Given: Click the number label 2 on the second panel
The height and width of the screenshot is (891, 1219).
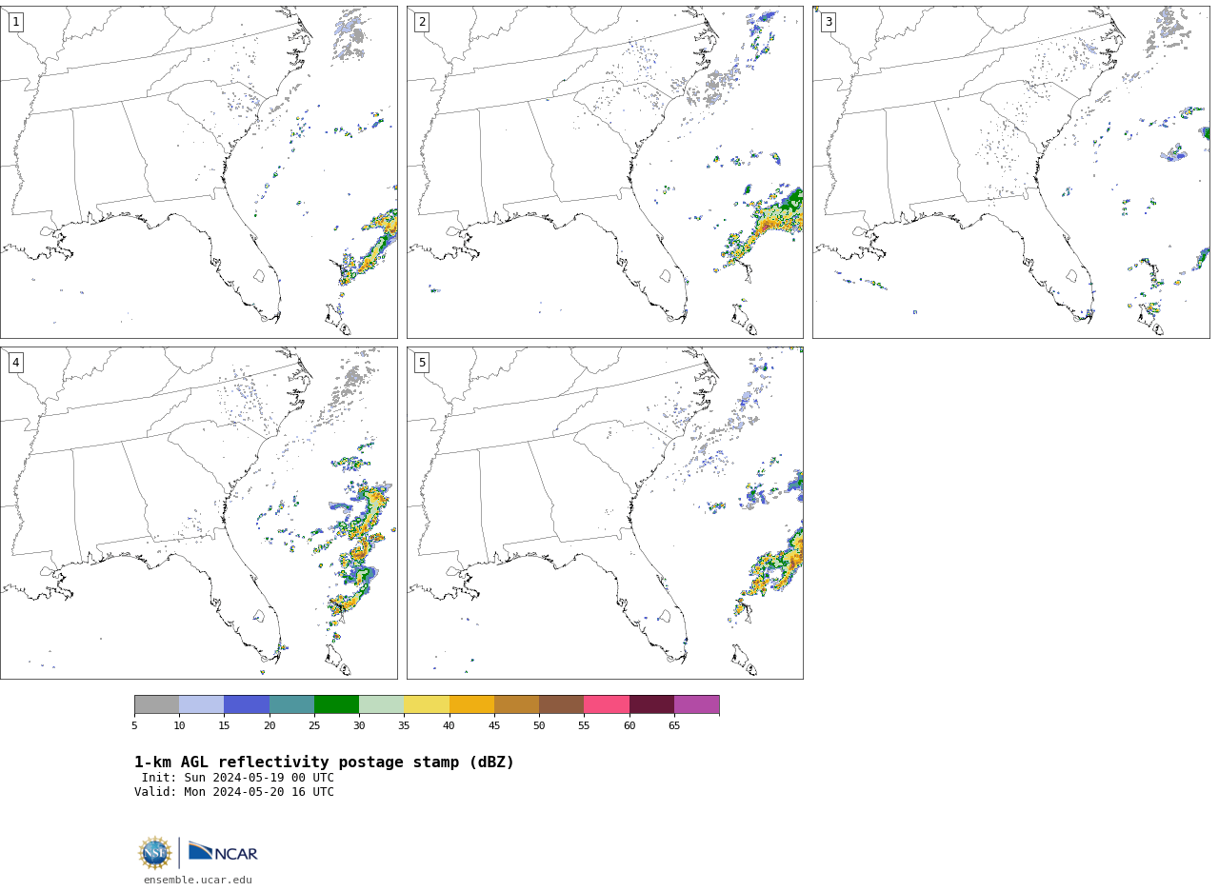Looking at the screenshot, I should [422, 22].
